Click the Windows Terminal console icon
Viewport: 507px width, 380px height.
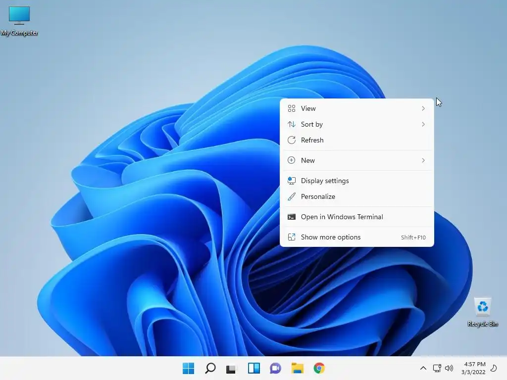(x=291, y=217)
